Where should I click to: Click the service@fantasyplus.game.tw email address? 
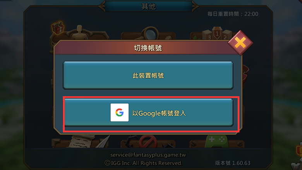point(148,155)
